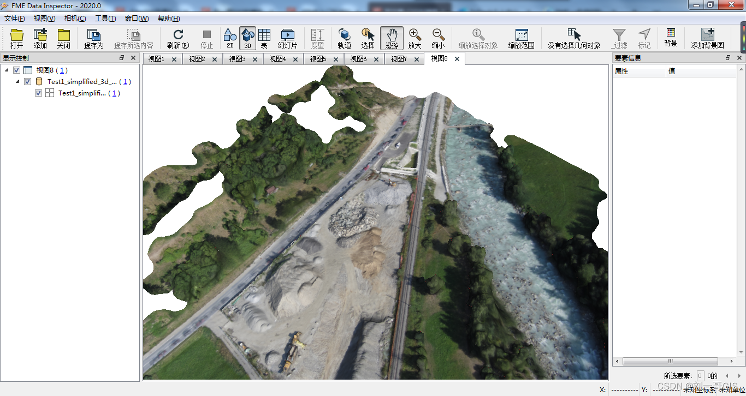Select the 3D view mode icon
This screenshot has width=746, height=396.
[247, 39]
